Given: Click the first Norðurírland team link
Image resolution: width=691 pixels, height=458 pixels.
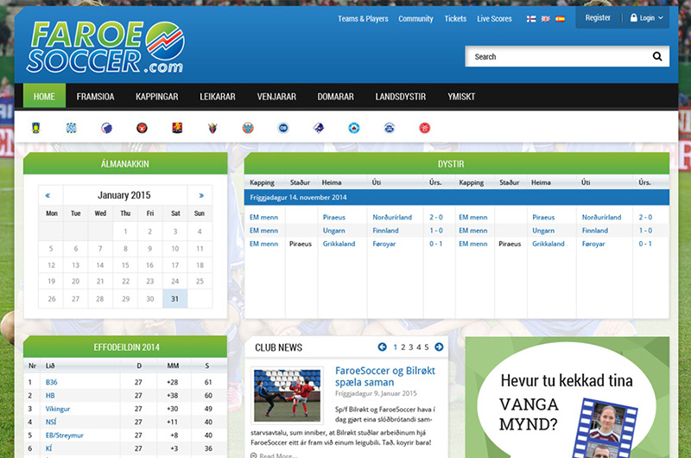Looking at the screenshot, I should [392, 217].
